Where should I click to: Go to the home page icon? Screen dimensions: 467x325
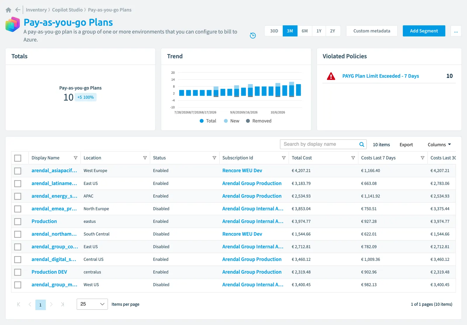coord(8,10)
